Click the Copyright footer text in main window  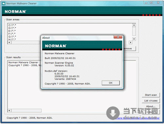[x=29, y=118]
